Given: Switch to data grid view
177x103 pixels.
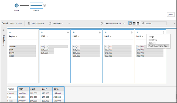Looking at the screenshot, I should click(x=134, y=23).
